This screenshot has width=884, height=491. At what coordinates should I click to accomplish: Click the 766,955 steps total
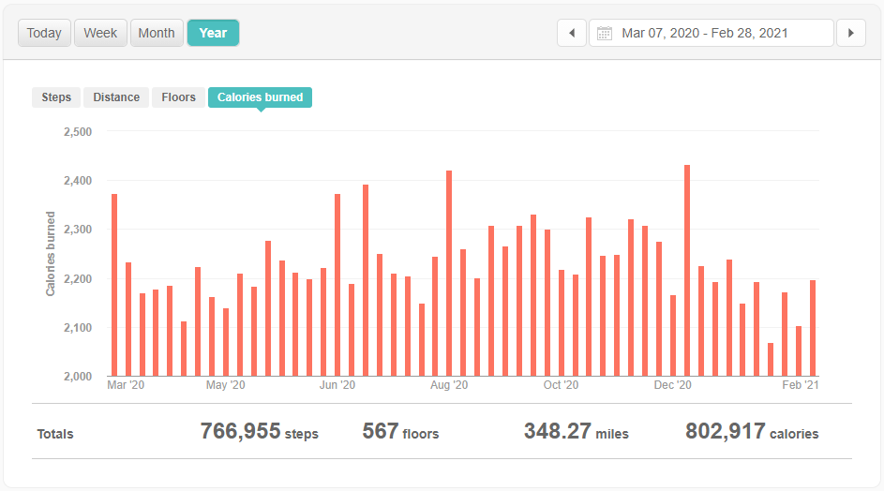point(259,432)
